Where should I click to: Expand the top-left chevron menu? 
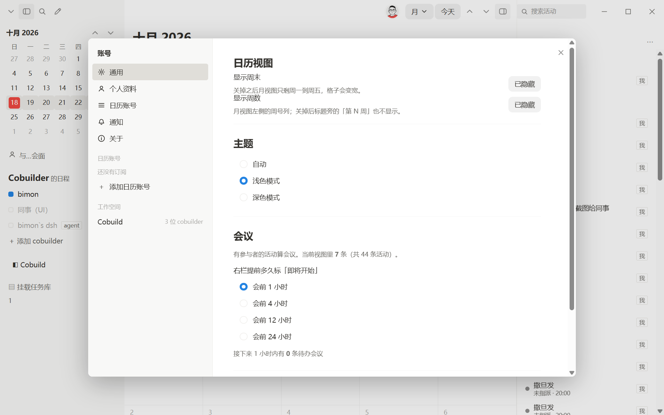coord(11,11)
